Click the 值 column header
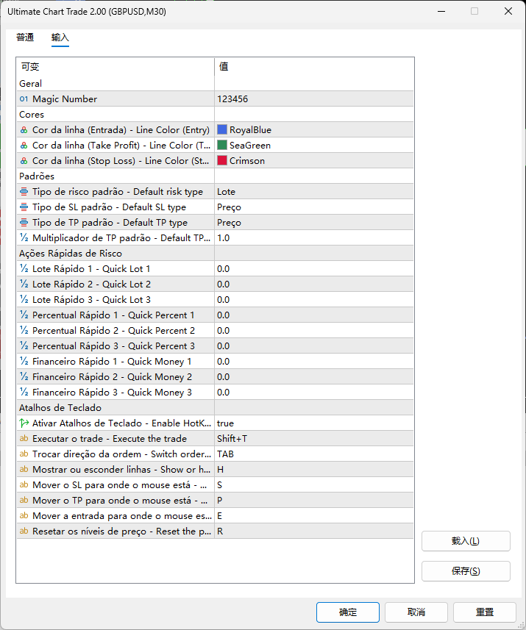 click(314, 66)
